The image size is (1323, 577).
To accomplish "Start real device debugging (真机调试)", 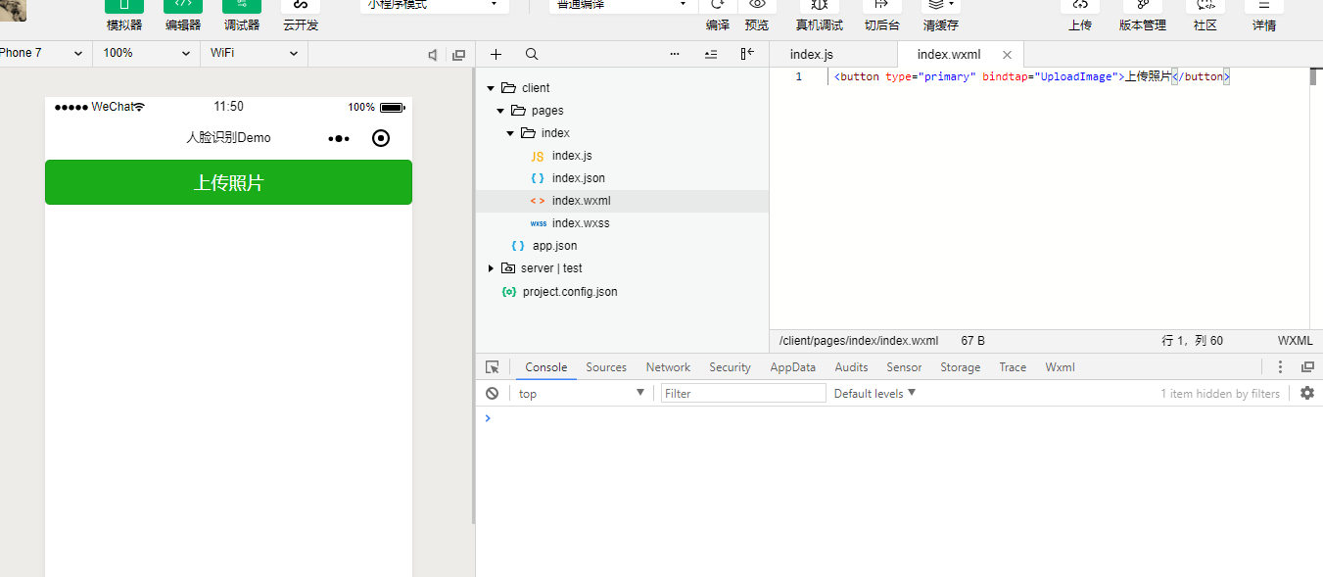I will coord(819,6).
